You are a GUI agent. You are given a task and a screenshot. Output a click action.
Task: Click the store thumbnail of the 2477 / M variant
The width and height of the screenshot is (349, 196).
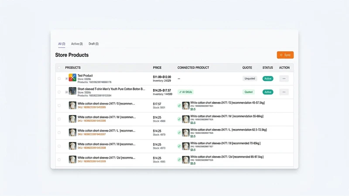coord(72,119)
